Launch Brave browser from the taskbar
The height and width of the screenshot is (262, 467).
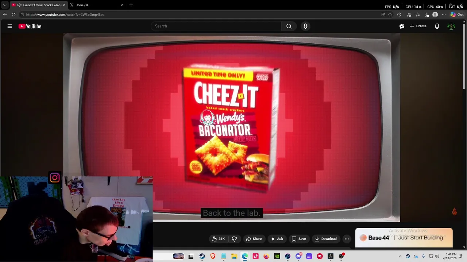(x=213, y=256)
